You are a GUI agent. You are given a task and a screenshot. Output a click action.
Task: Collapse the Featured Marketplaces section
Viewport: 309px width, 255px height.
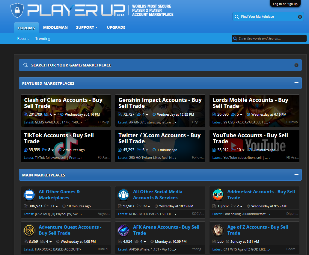tap(296, 83)
